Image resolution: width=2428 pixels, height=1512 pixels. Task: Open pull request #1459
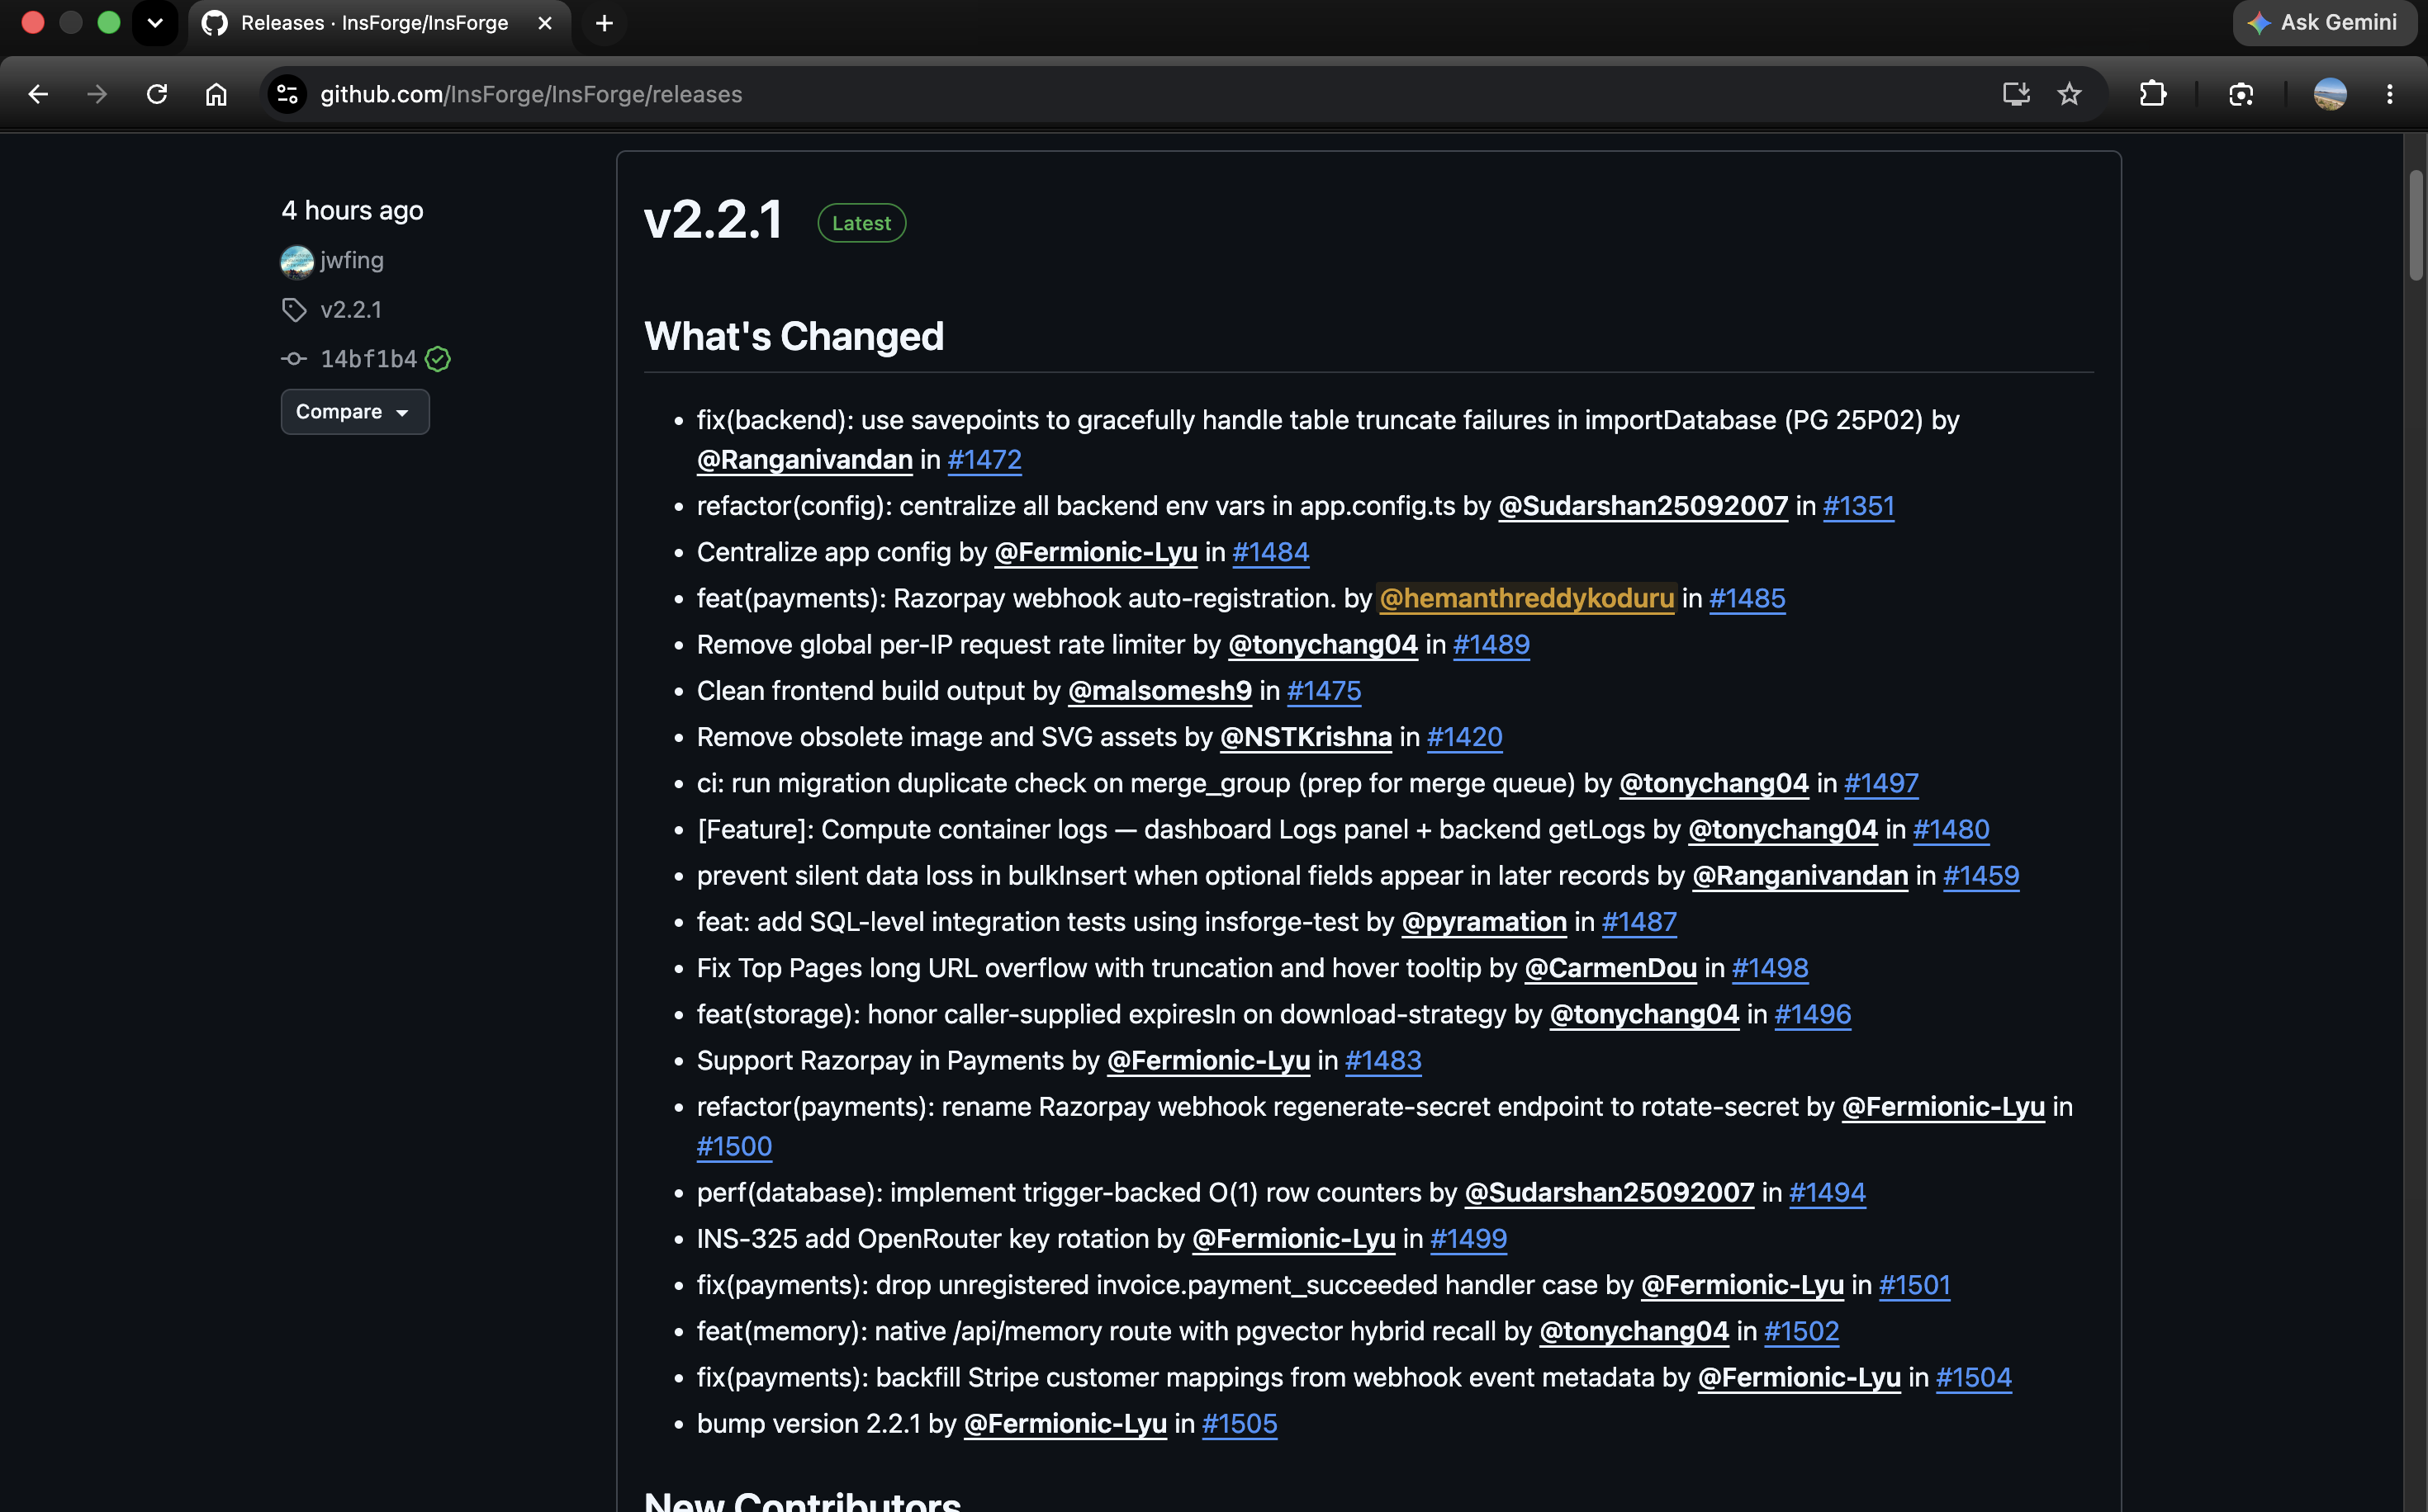[x=1982, y=875]
